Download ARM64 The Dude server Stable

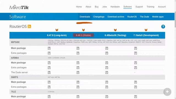pyautogui.click(x=78, y=73)
